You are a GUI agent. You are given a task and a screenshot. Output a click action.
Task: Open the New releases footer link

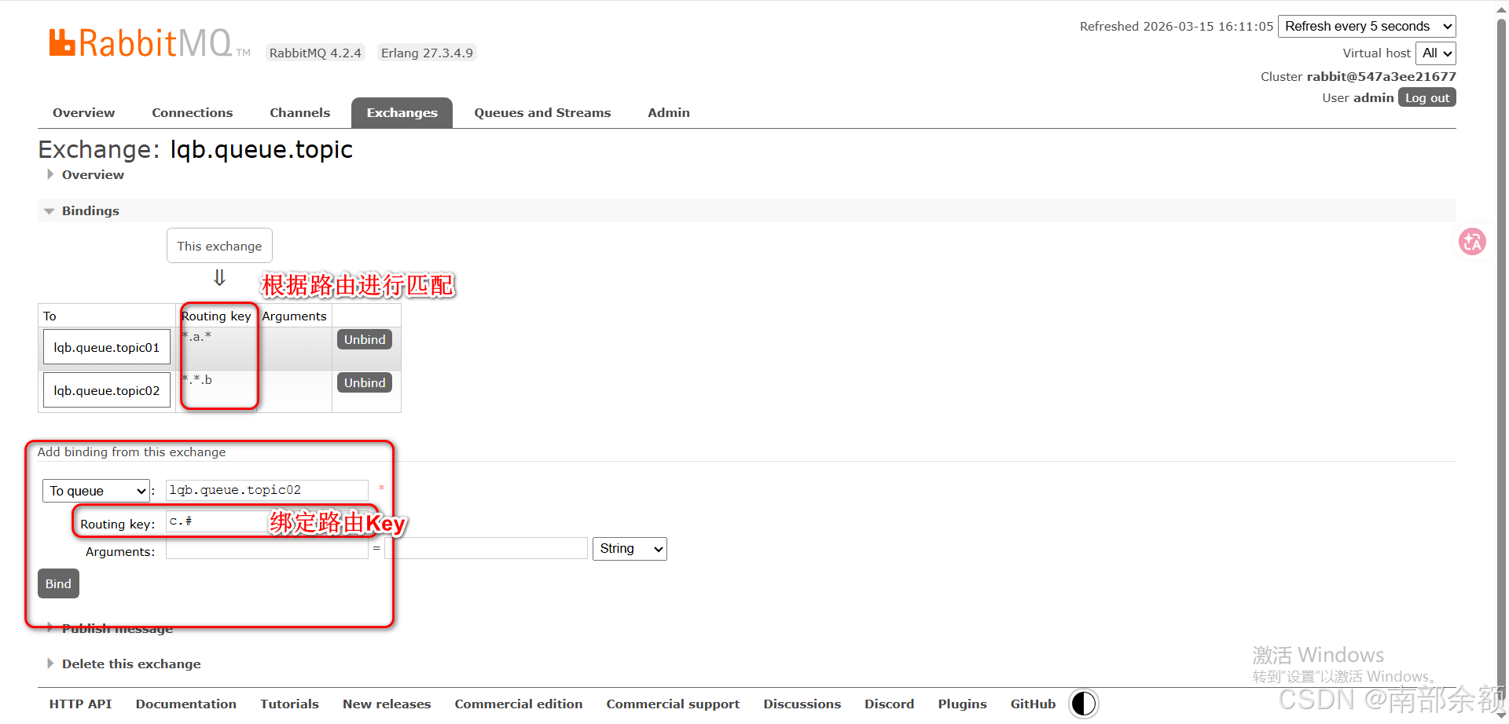click(387, 704)
